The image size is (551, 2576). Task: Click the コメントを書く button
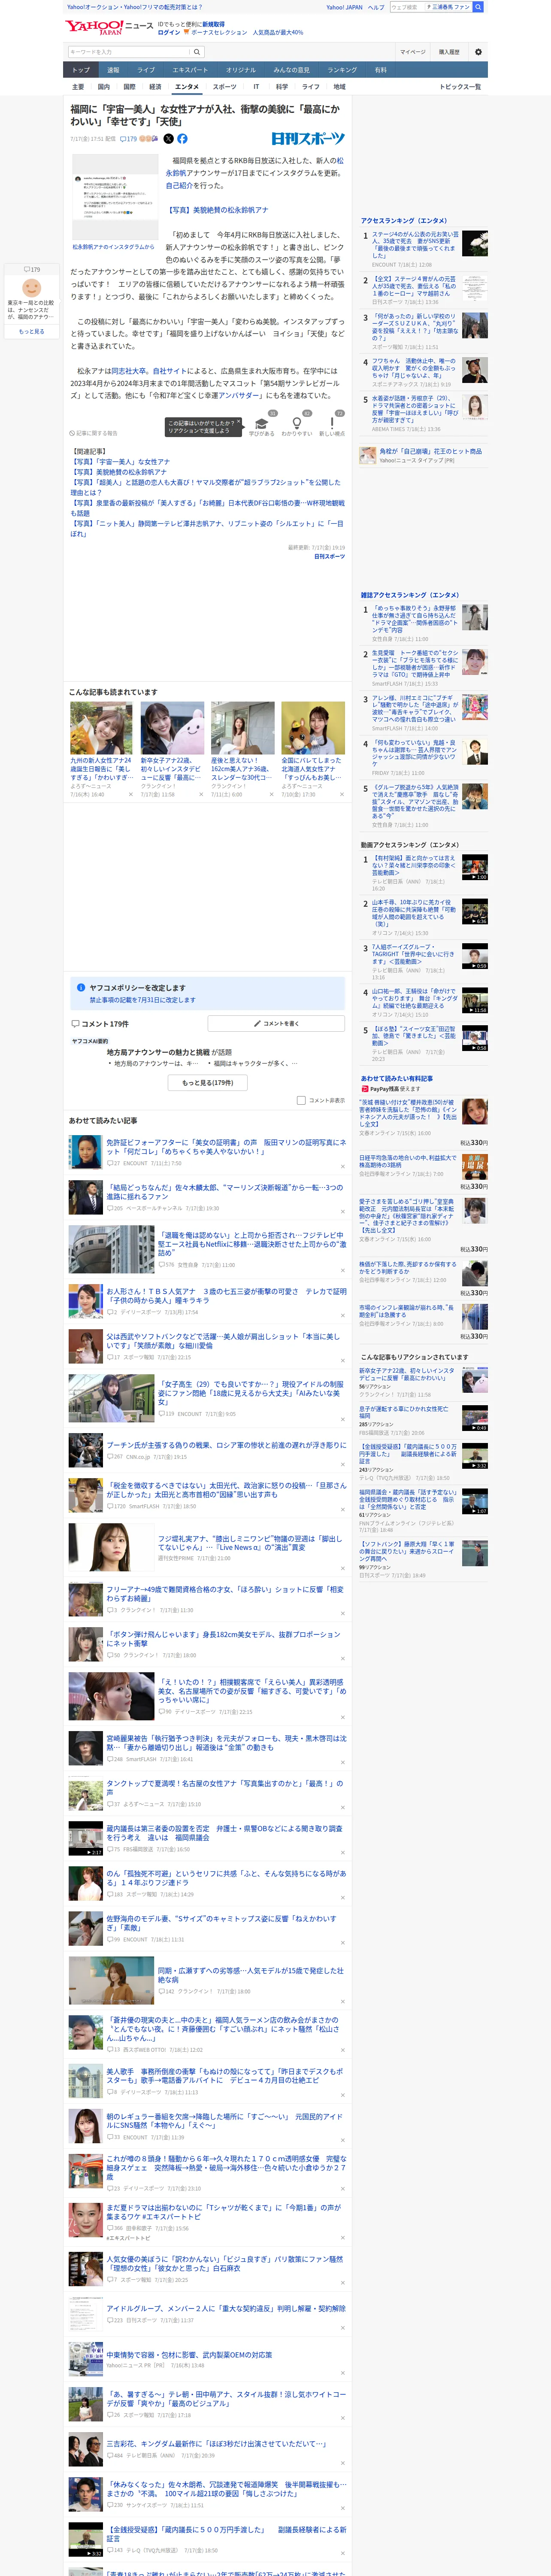click(276, 1023)
